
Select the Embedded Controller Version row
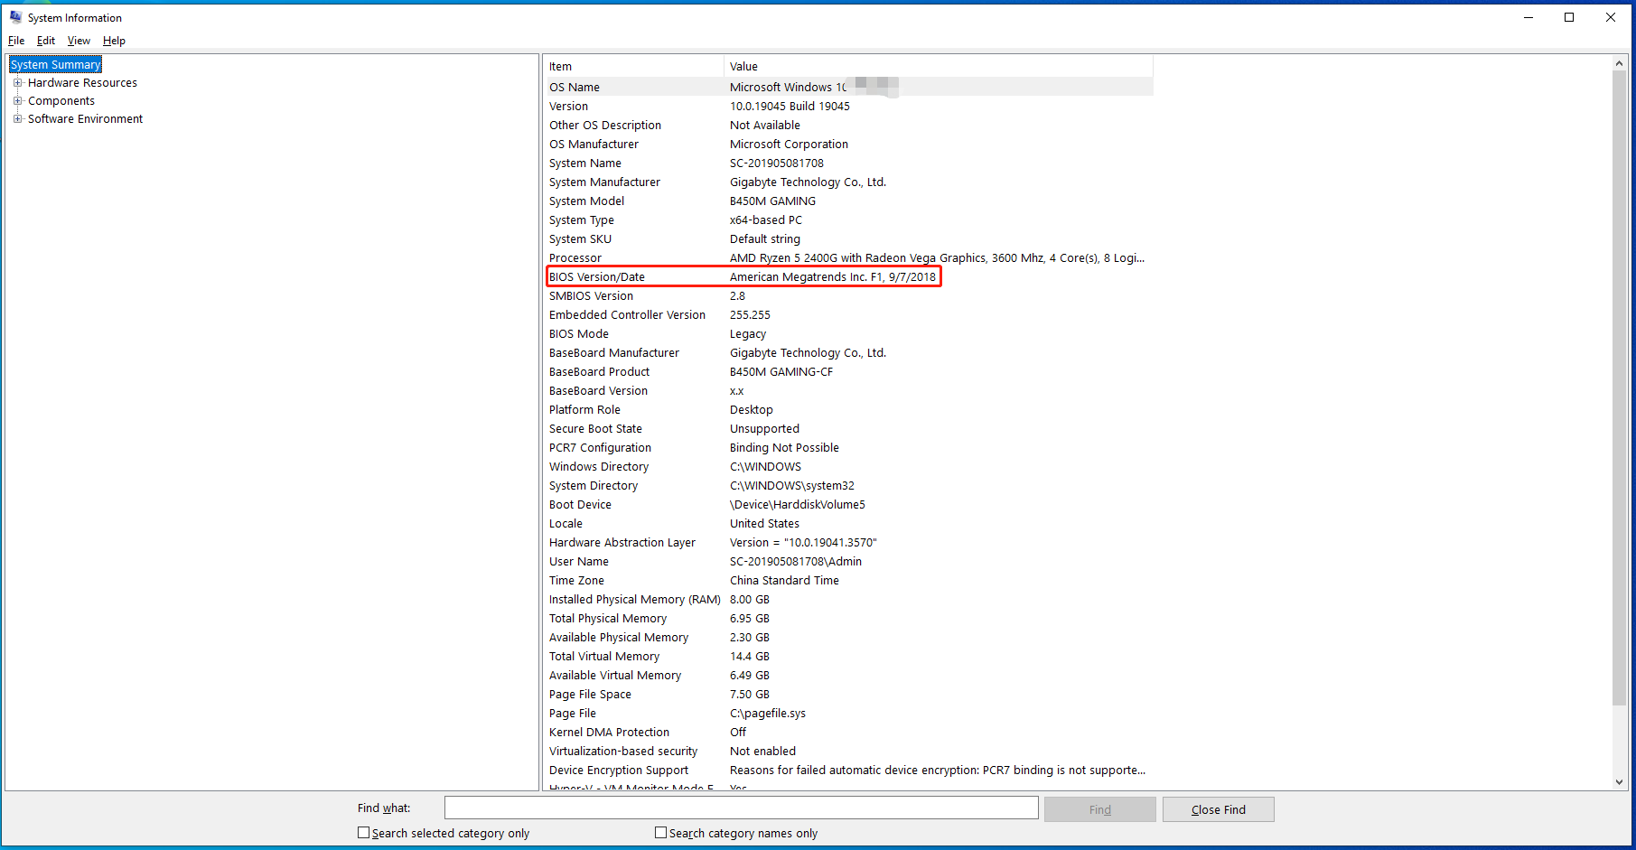[x=848, y=314]
